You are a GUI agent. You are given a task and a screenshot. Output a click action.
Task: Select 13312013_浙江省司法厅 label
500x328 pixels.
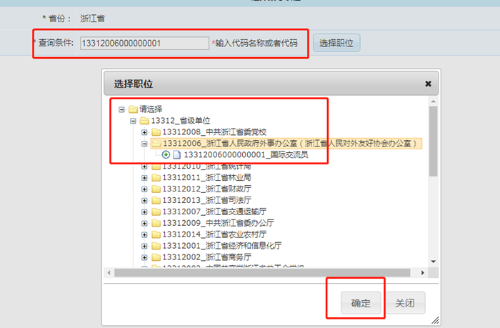[x=206, y=200]
